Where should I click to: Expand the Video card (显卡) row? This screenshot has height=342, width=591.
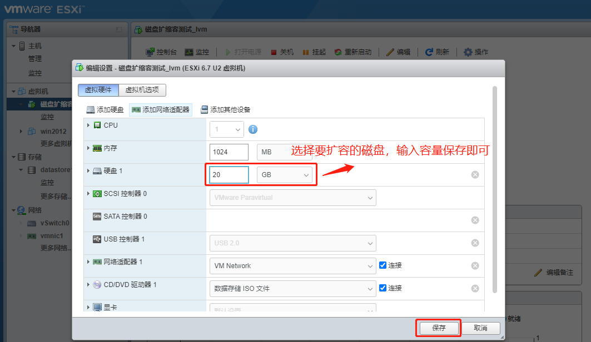coord(88,307)
